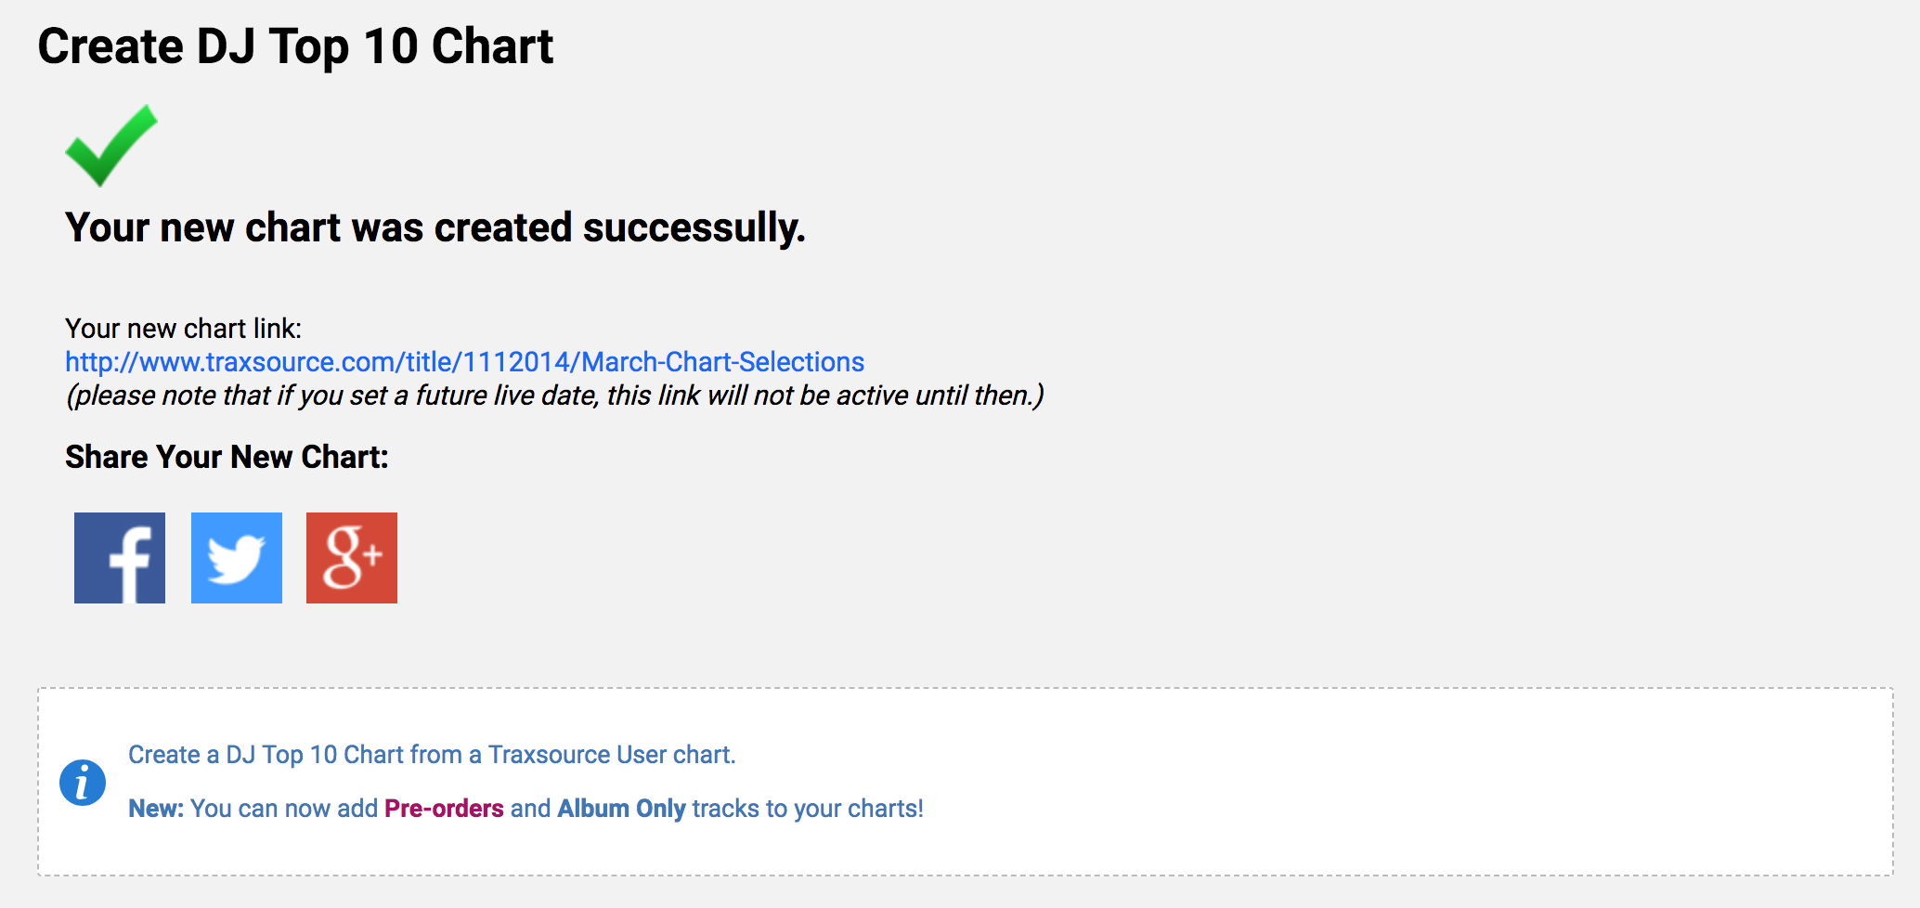This screenshot has width=1920, height=908.
Task: Click the bold 'New:' label
Action: point(156,809)
